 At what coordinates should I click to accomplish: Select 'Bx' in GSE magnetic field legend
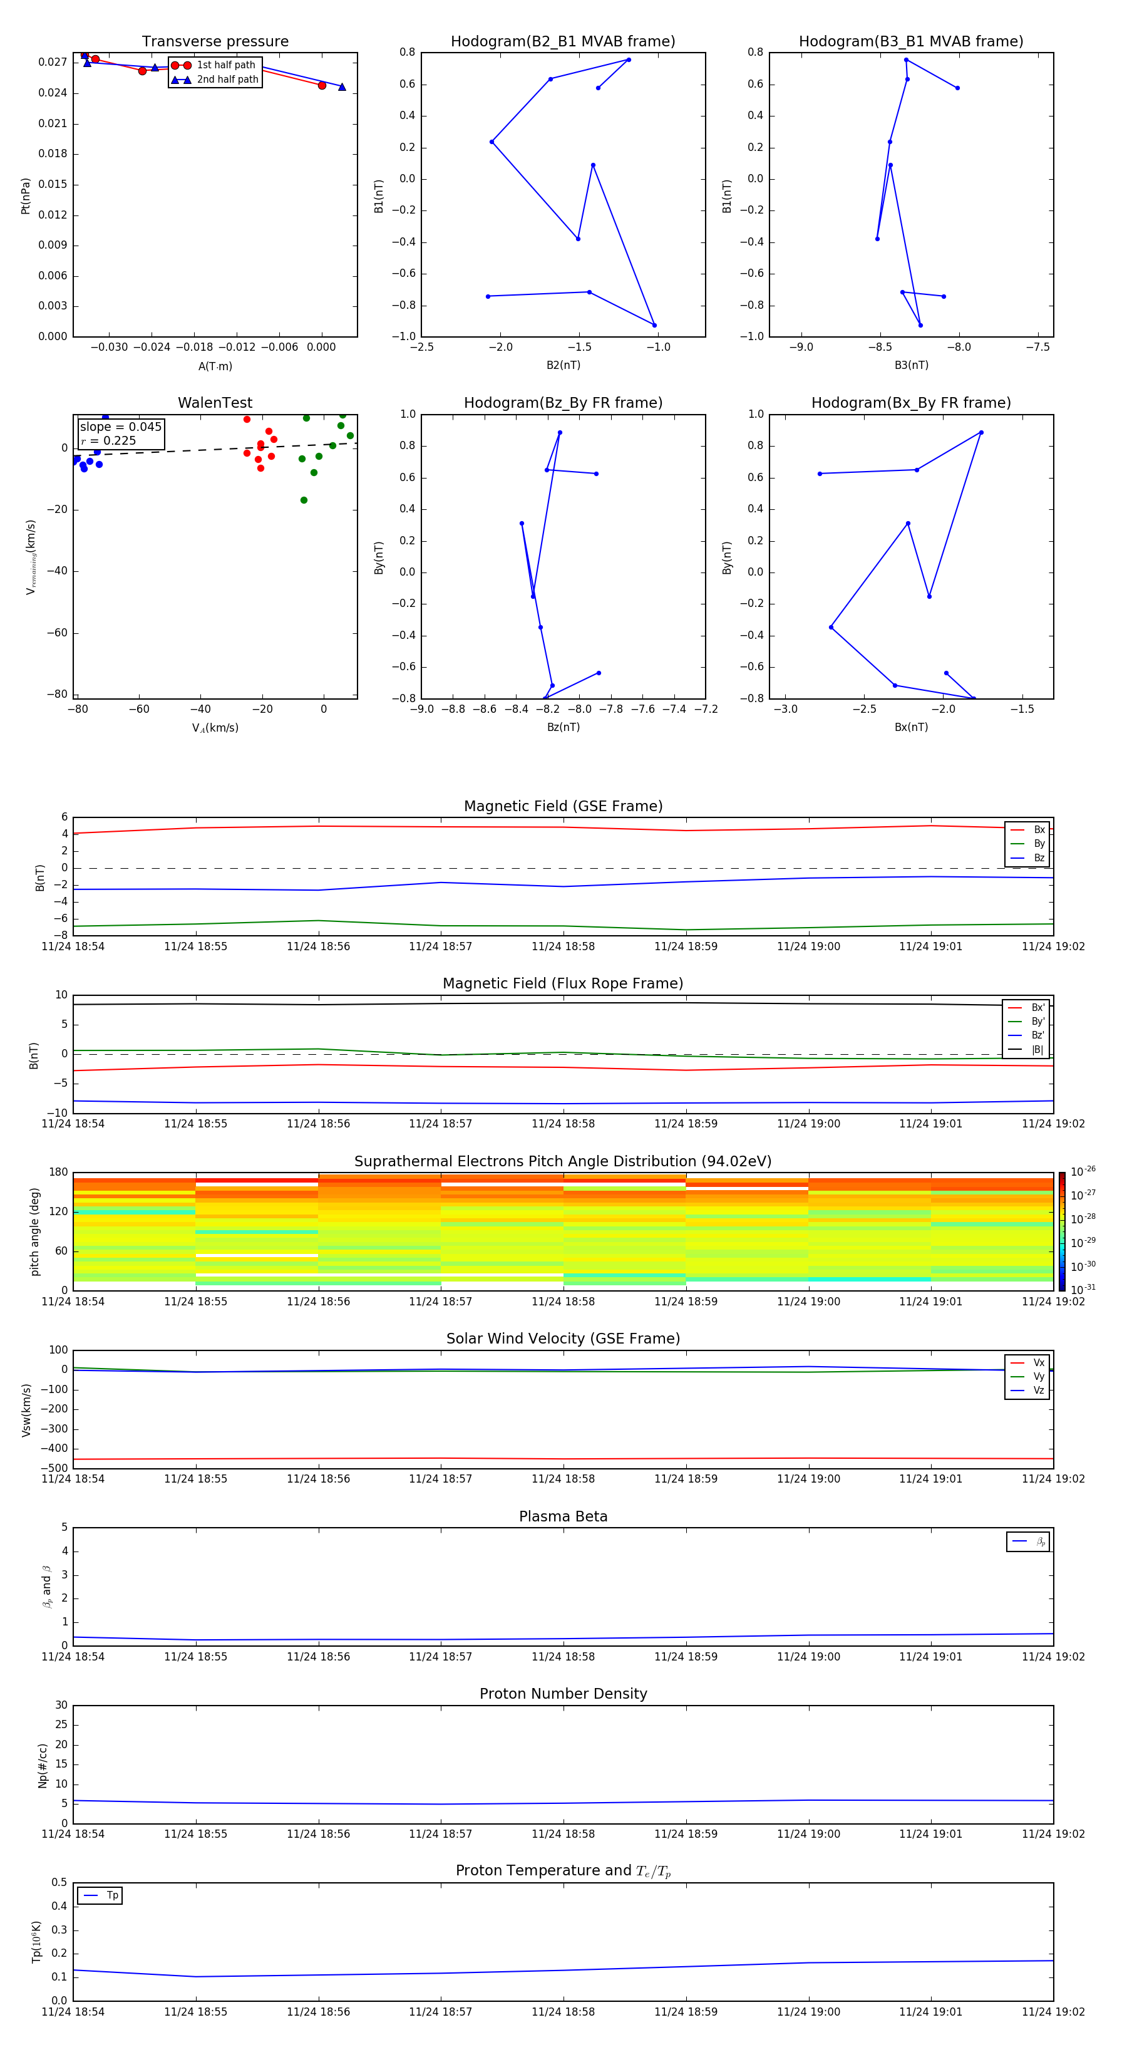tap(1027, 830)
